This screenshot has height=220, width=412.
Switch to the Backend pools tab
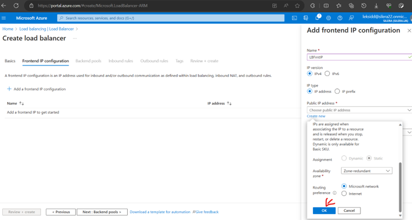[88, 61]
